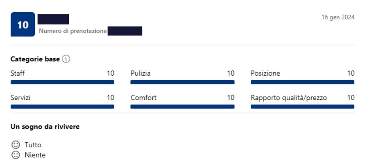This screenshot has height=165, width=365.
Task: Select the Staff category label
Action: point(17,74)
